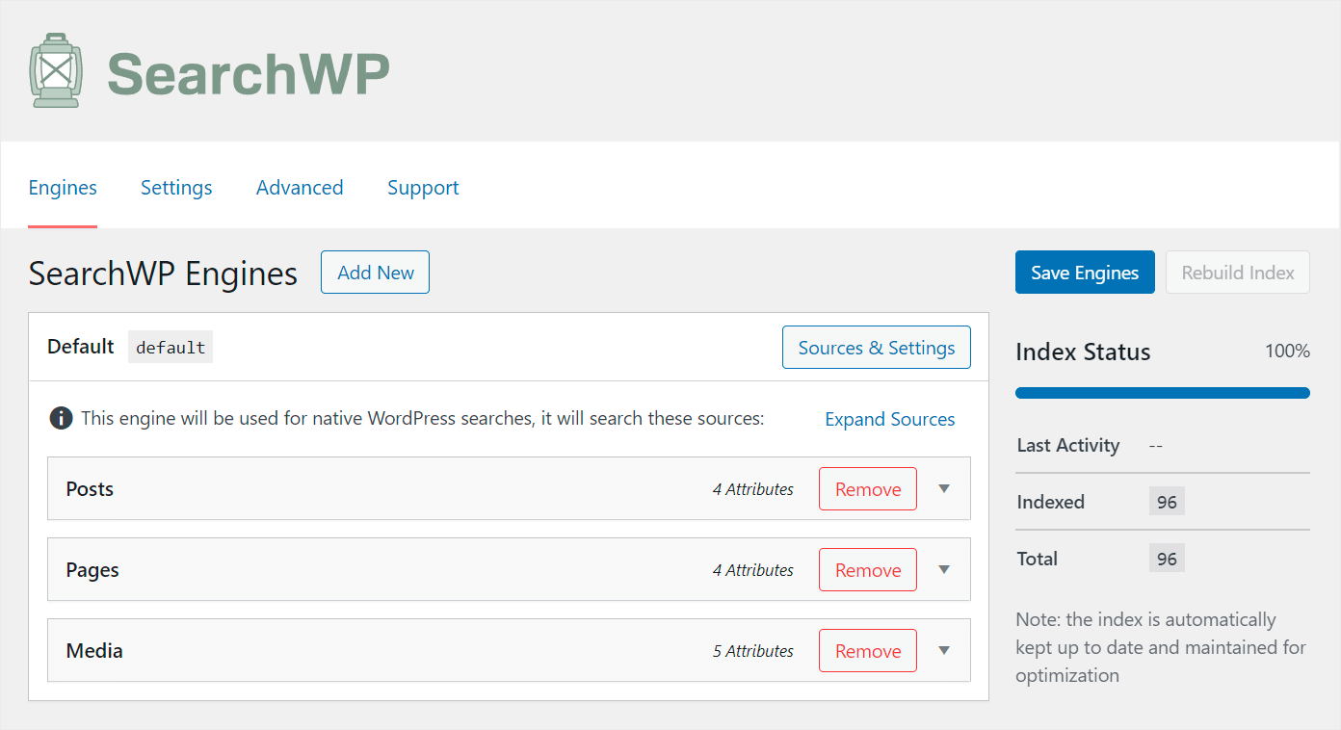This screenshot has height=730, width=1341.
Task: Expand the Posts source arrow
Action: click(x=944, y=489)
